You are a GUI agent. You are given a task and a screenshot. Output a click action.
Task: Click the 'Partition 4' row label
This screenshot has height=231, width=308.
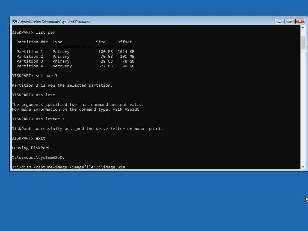click(x=30, y=66)
